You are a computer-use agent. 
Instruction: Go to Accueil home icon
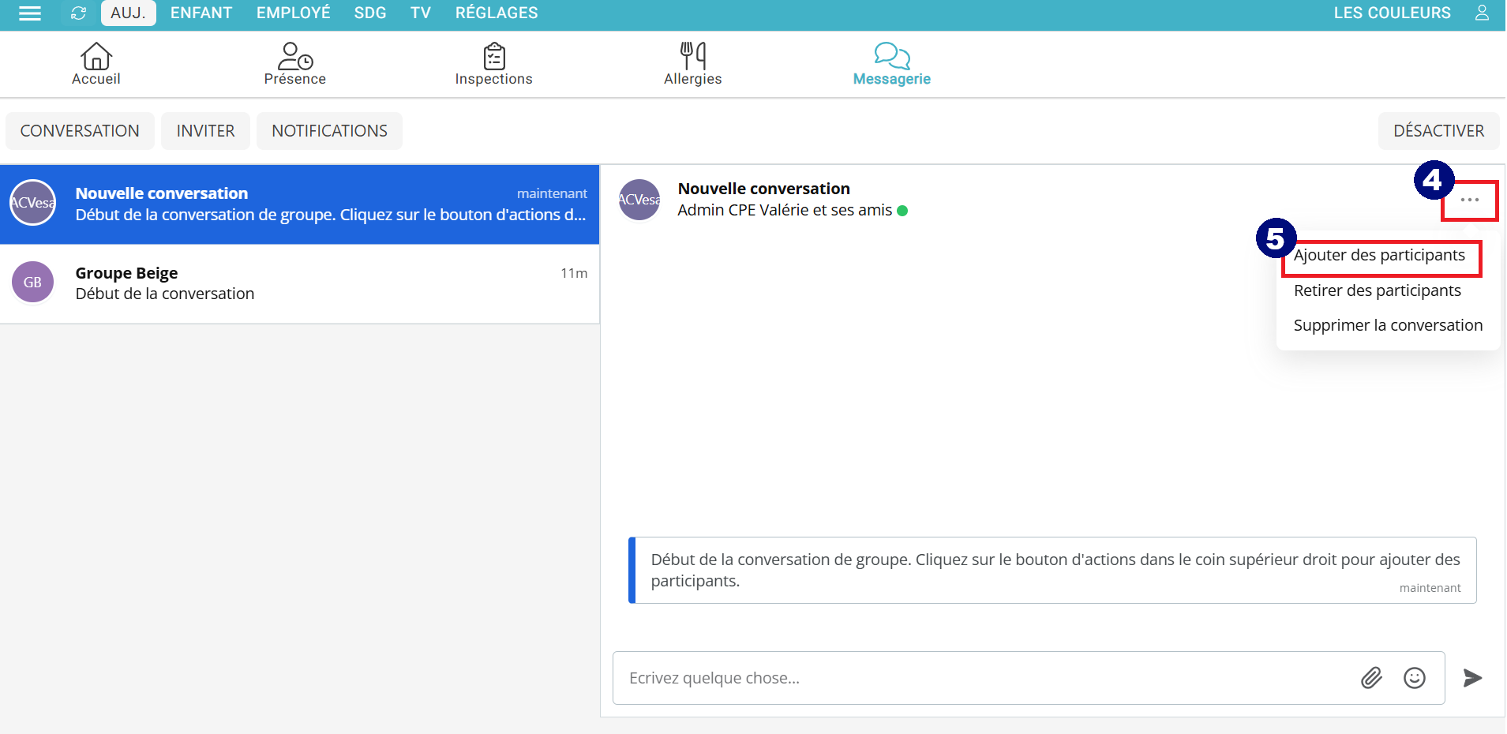tap(96, 63)
